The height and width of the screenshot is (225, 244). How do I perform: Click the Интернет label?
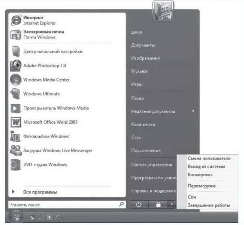[x=33, y=17]
